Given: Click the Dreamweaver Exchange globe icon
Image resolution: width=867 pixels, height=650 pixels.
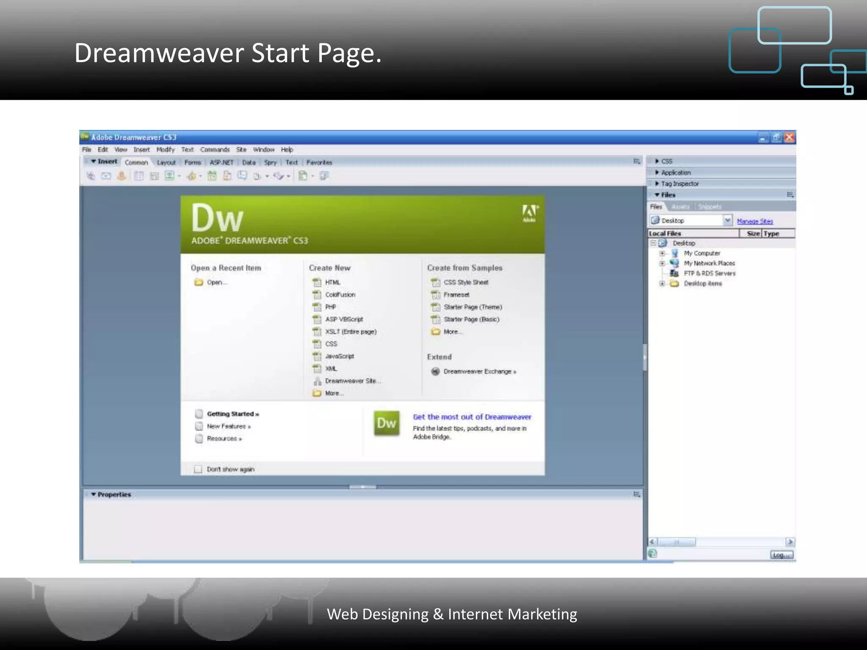Looking at the screenshot, I should tap(435, 372).
